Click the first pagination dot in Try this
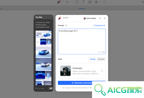The width and height of the screenshot is (144, 98). (x=36, y=88)
